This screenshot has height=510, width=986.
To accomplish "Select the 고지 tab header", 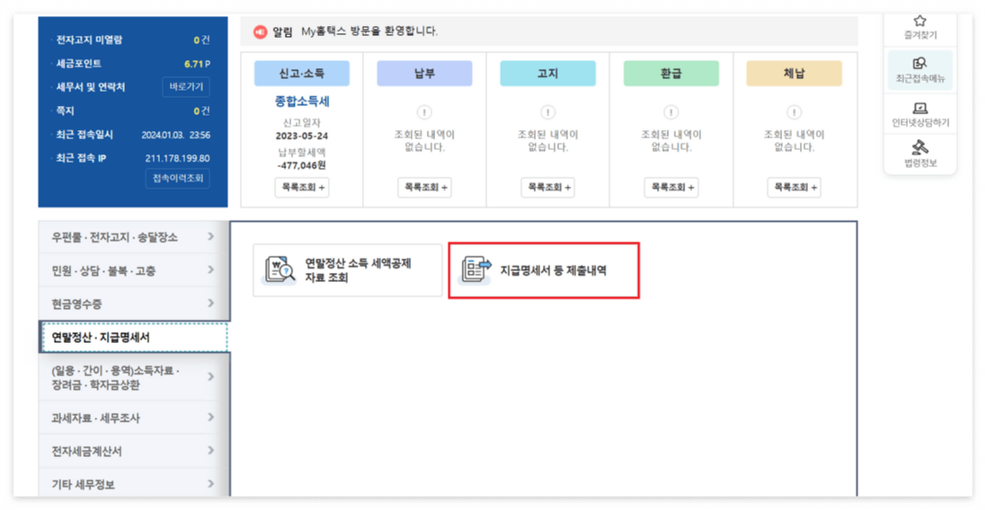I will (x=547, y=74).
